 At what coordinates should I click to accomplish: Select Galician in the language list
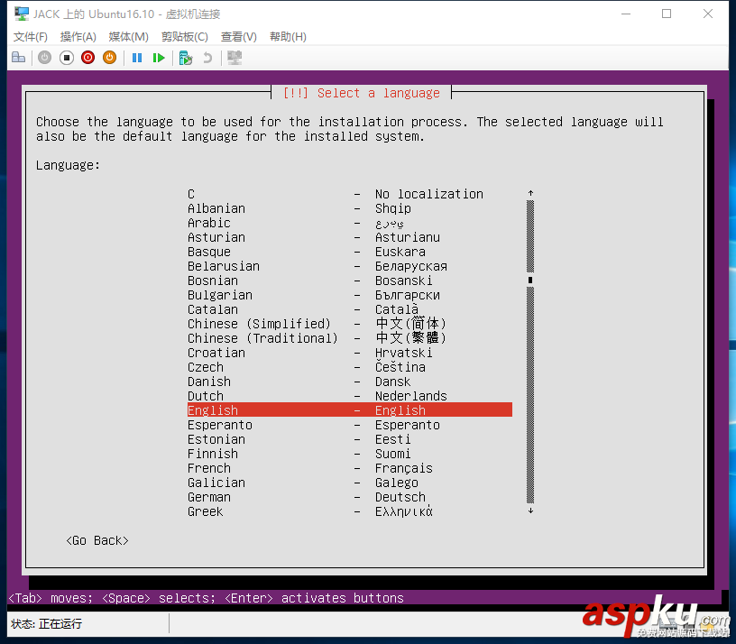pos(350,483)
